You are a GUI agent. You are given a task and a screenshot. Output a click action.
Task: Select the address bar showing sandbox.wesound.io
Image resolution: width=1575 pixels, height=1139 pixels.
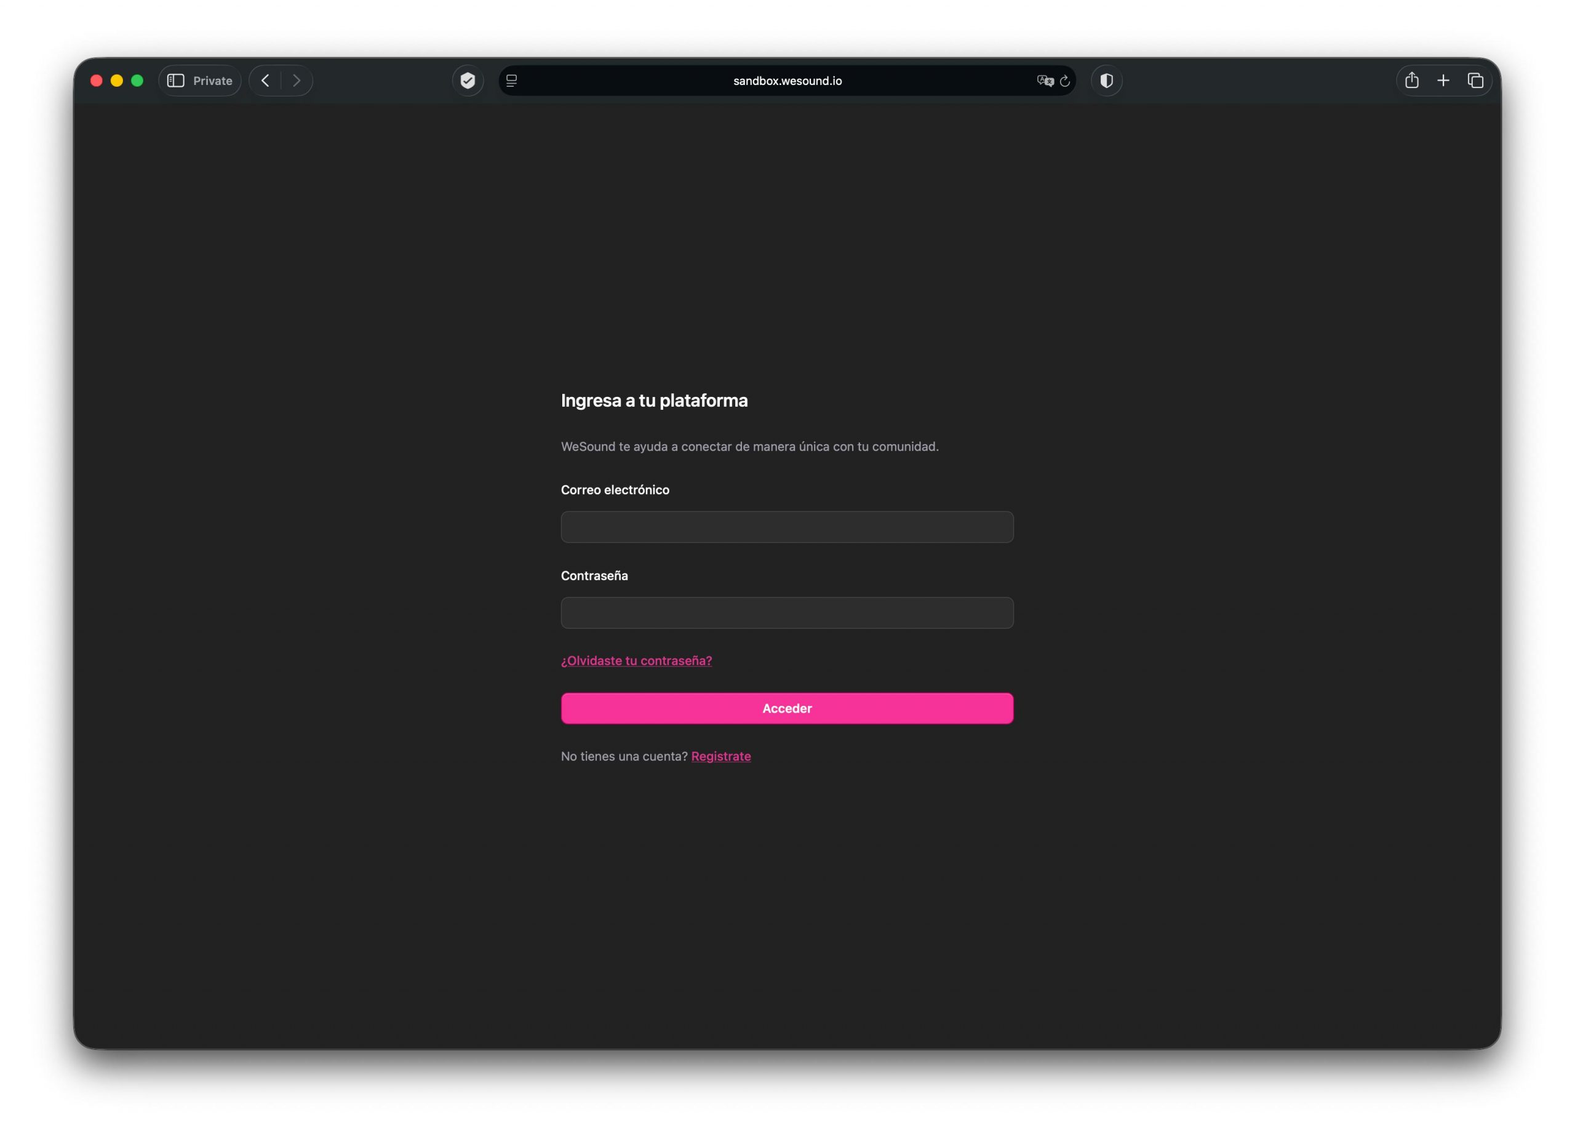tap(786, 81)
